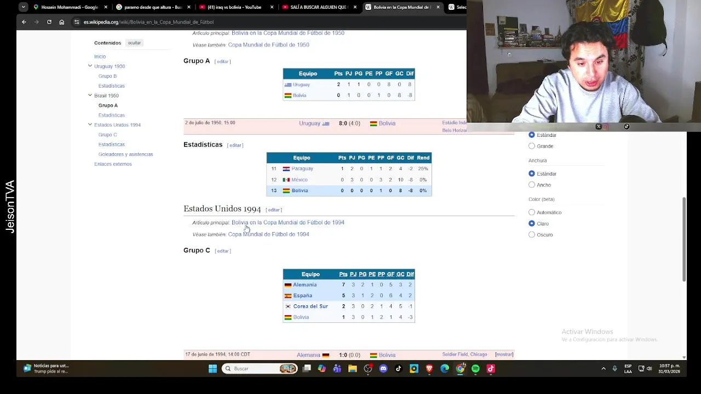Screen dimensions: 701x394
Task: Set color mode to Automático
Action: coord(532,212)
